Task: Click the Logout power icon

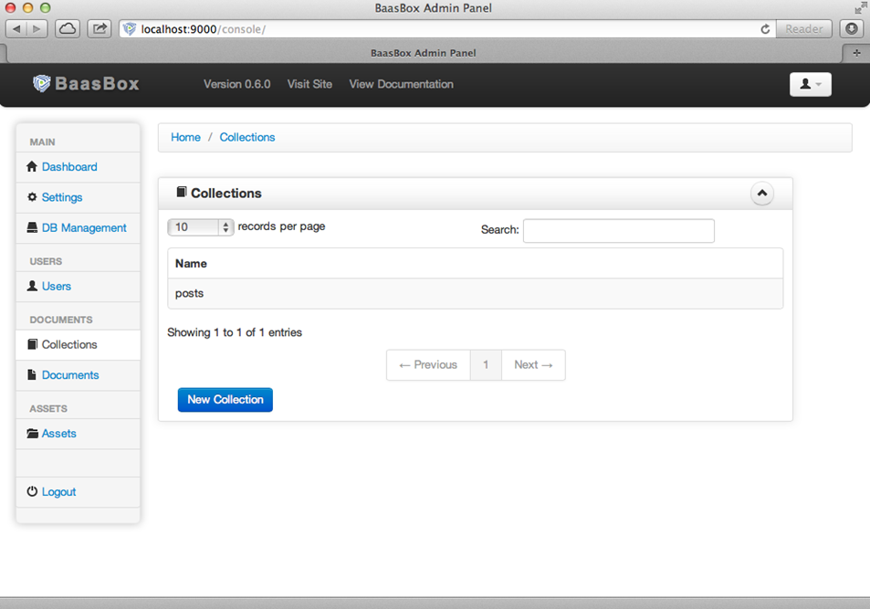Action: tap(32, 491)
